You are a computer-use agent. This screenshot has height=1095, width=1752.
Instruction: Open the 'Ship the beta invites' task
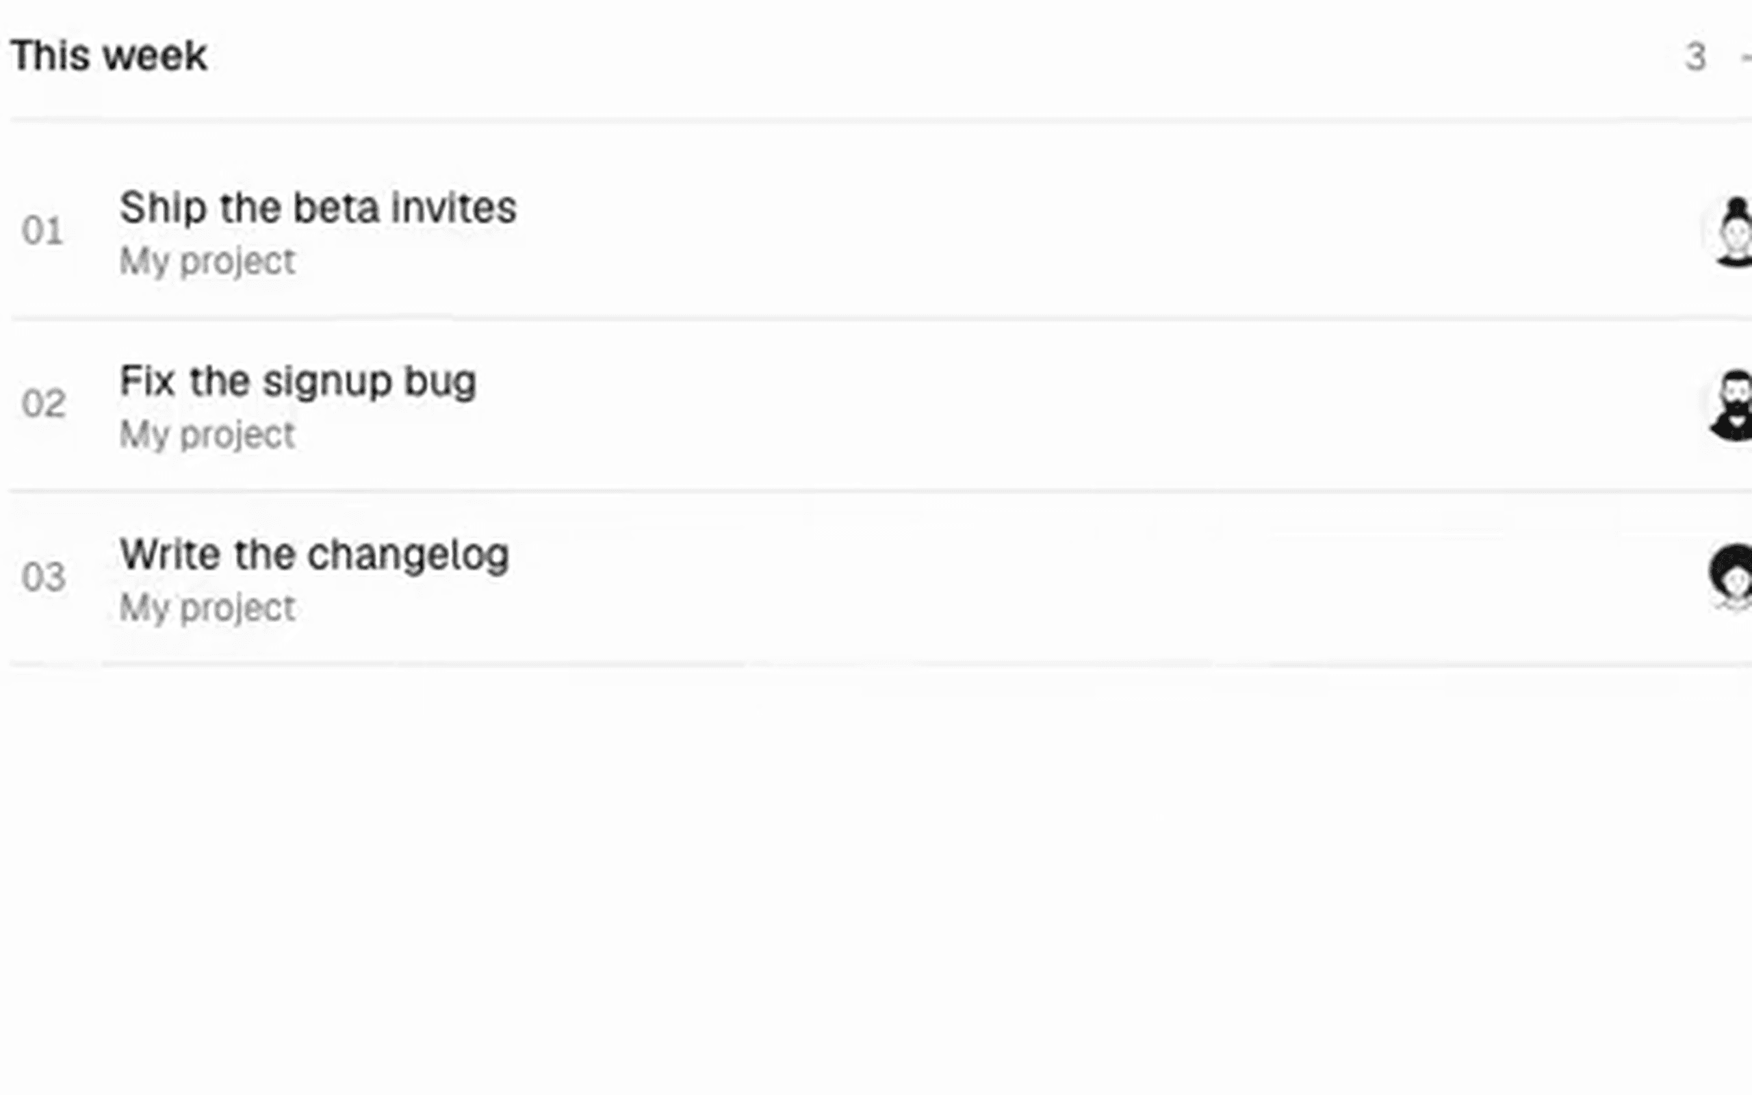[318, 208]
